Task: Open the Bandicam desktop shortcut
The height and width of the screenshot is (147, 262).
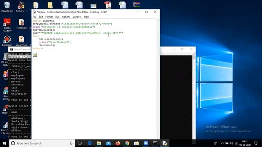Action: click(7, 41)
